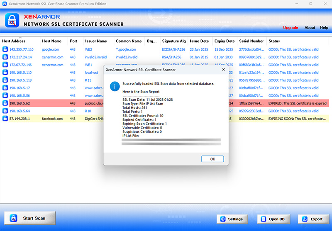Viewport: 332px width, 231px height.
Task: Click issuer name WE2
Action: point(88,49)
